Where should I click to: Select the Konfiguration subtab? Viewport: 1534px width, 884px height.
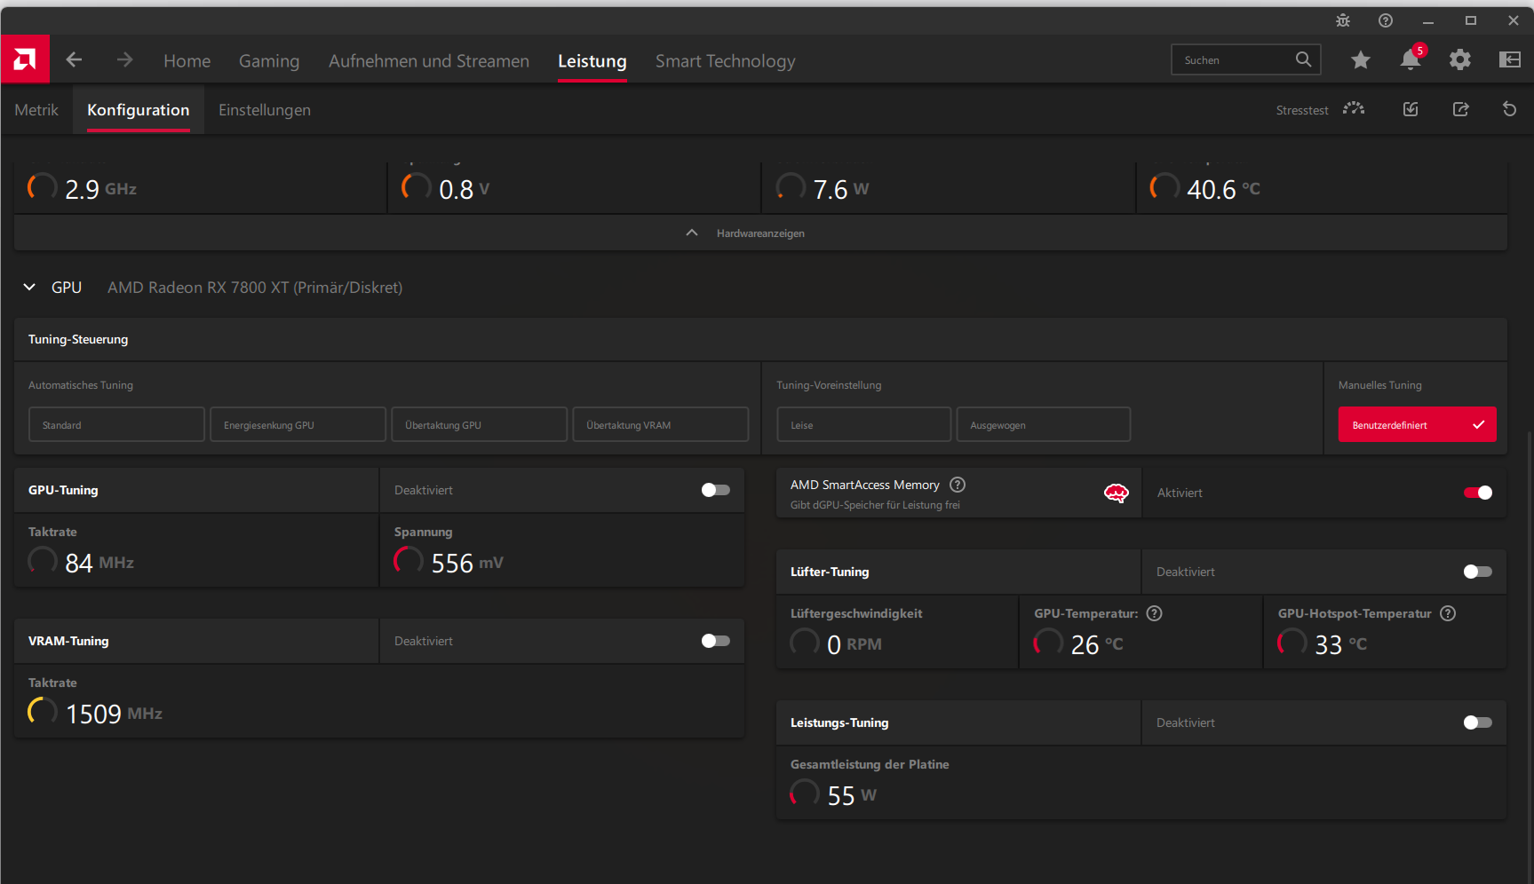click(x=139, y=109)
